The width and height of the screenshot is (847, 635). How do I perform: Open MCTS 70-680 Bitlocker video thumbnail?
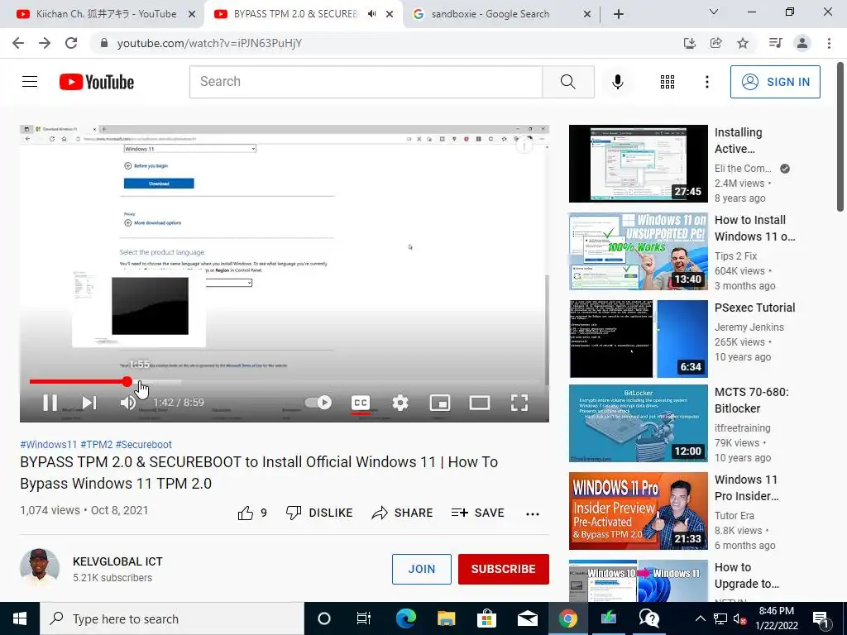point(638,423)
